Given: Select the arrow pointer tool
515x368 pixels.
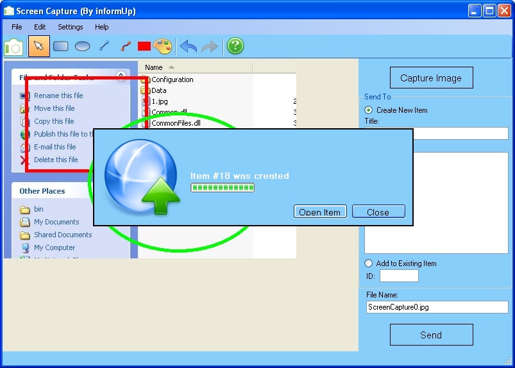Looking at the screenshot, I should pos(38,46).
